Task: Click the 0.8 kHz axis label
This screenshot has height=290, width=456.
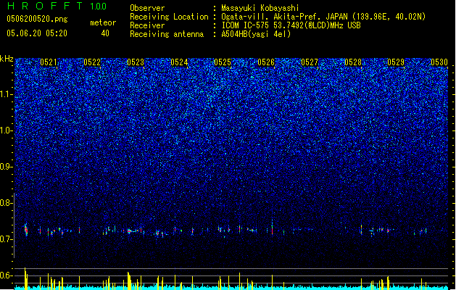Action: tap(7, 203)
